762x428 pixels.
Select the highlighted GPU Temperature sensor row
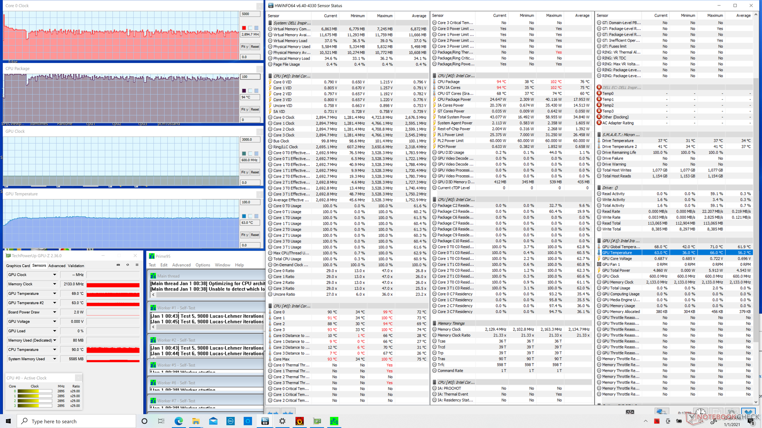(675, 253)
